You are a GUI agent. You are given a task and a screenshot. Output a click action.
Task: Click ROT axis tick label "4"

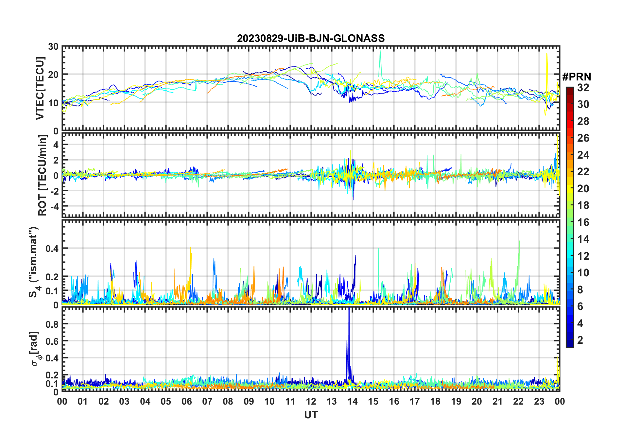[x=56, y=145]
